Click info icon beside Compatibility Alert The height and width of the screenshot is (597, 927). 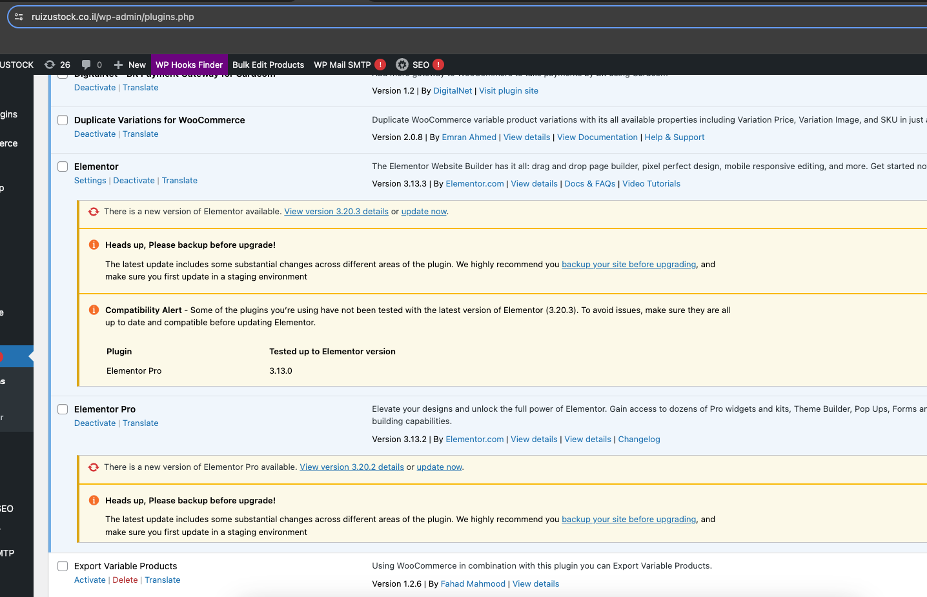pyautogui.click(x=94, y=310)
